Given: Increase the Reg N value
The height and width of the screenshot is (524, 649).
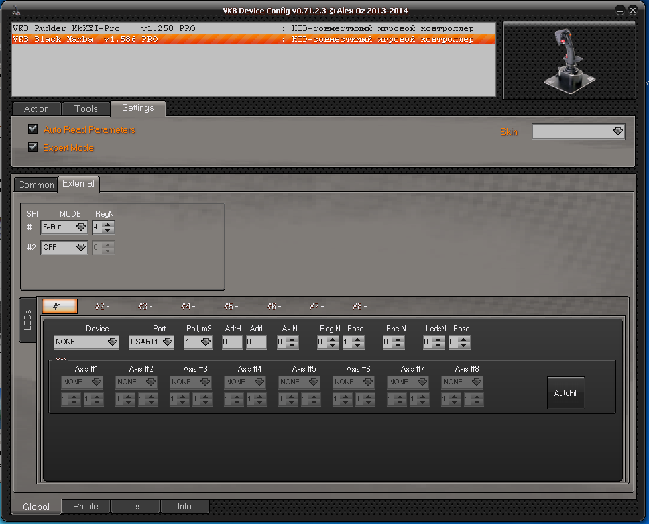Looking at the screenshot, I should point(333,339).
